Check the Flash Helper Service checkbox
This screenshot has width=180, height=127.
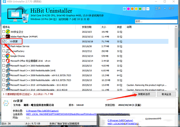4,46
